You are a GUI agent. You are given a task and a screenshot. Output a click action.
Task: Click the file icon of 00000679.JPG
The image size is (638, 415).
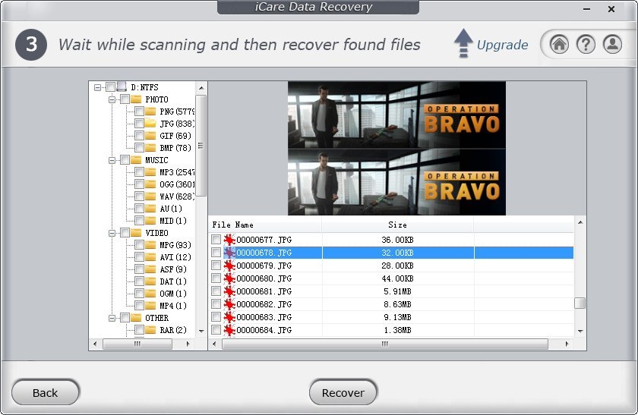click(229, 266)
